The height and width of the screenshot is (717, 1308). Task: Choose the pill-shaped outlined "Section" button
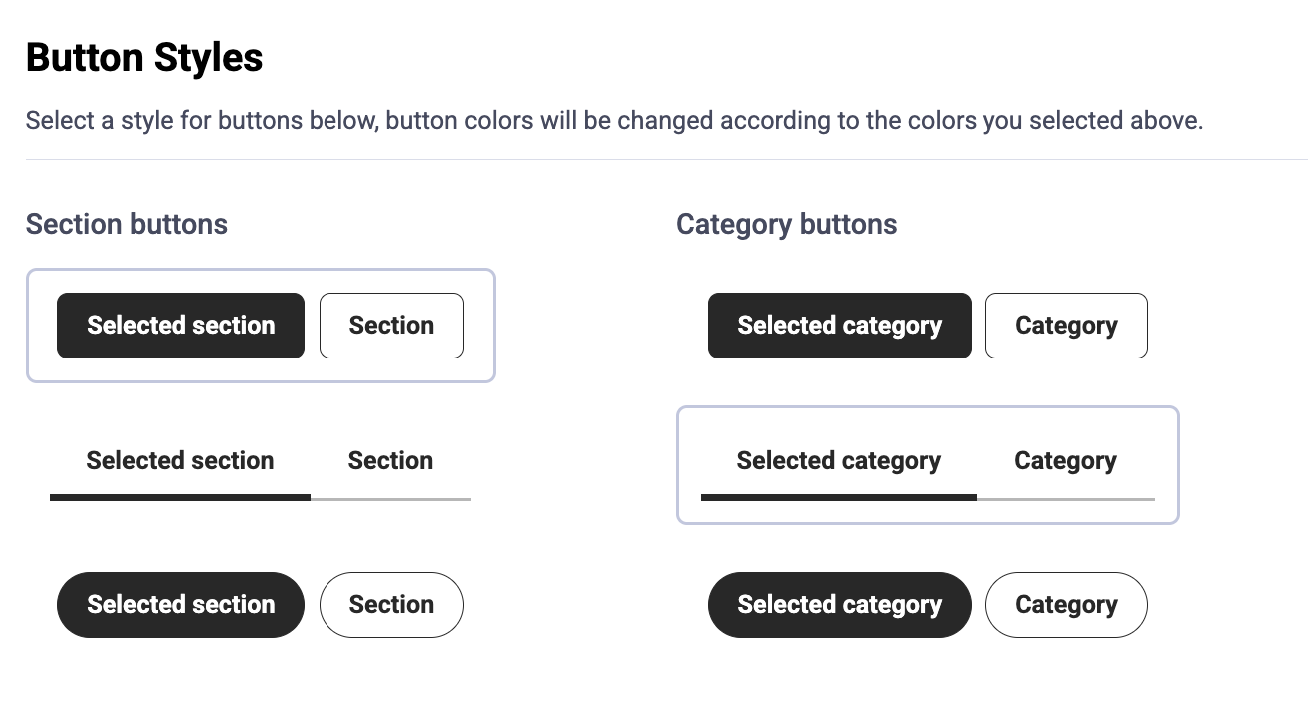click(x=391, y=605)
